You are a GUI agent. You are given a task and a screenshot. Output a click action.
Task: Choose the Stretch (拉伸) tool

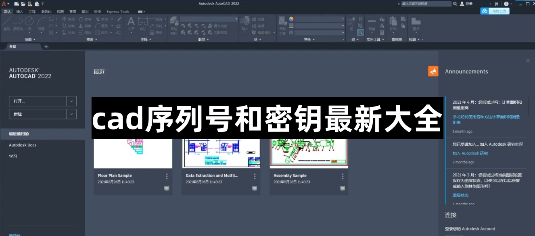pos(69,33)
